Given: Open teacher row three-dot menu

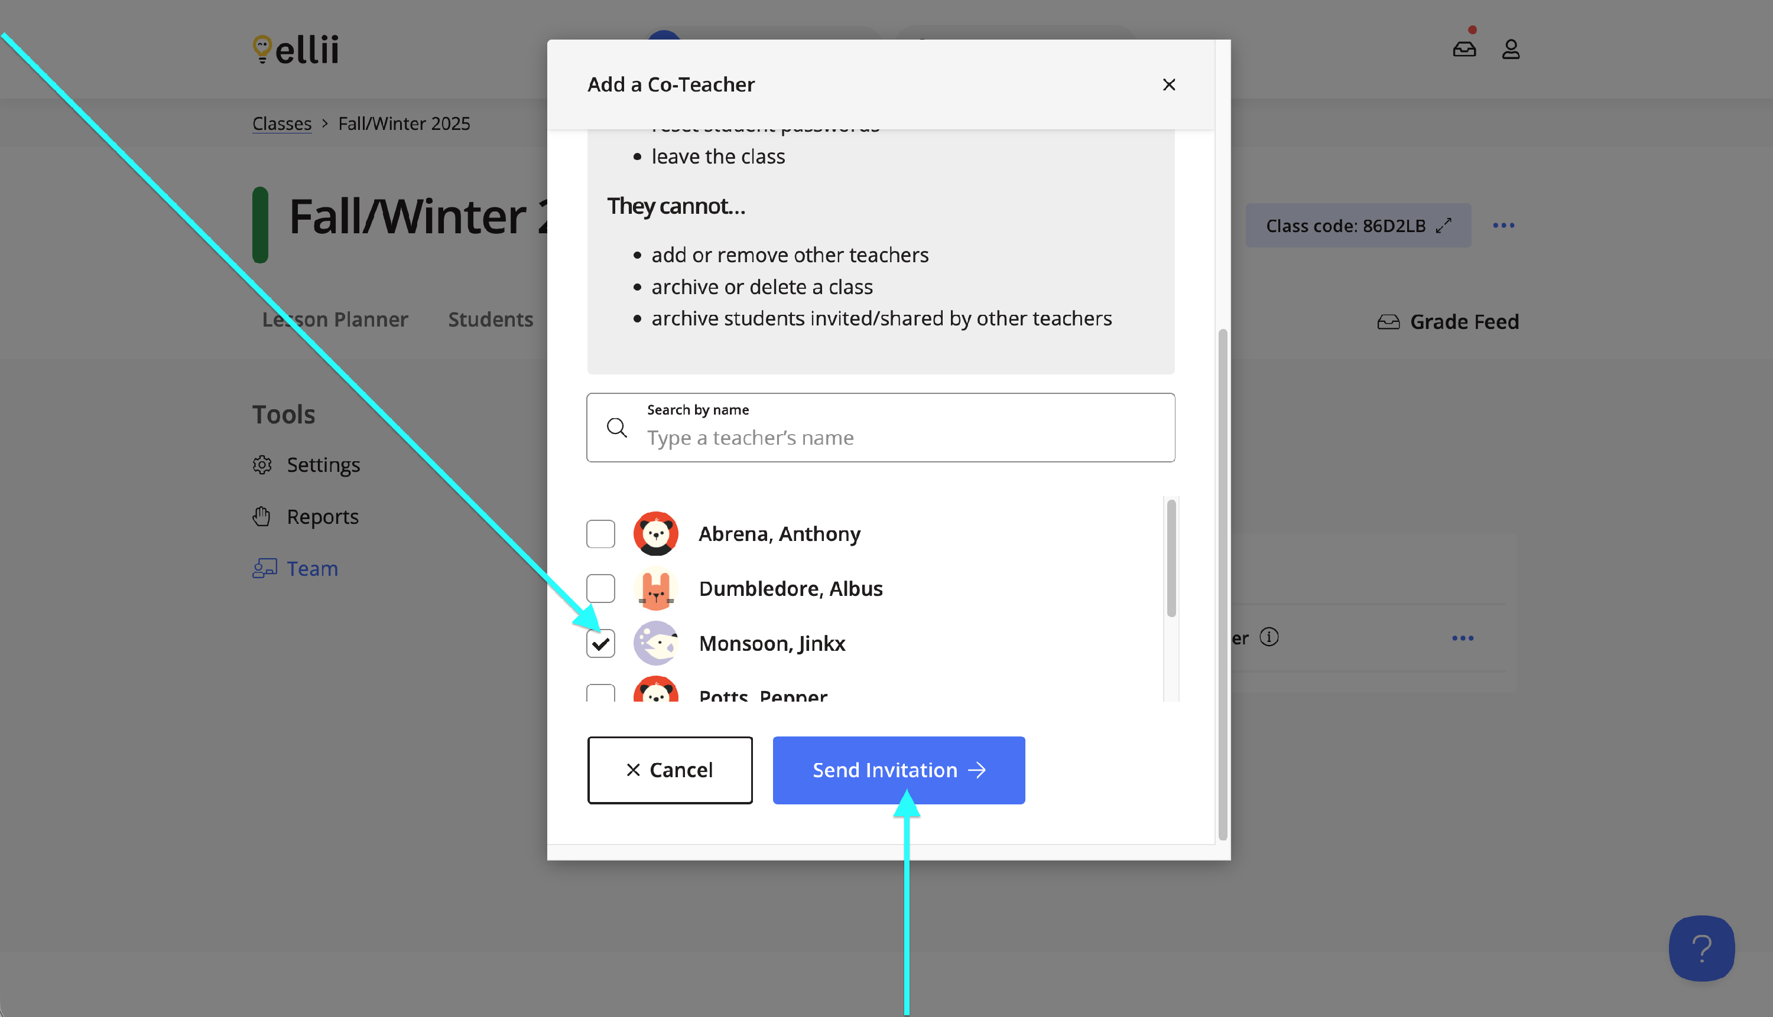Looking at the screenshot, I should pos(1462,638).
